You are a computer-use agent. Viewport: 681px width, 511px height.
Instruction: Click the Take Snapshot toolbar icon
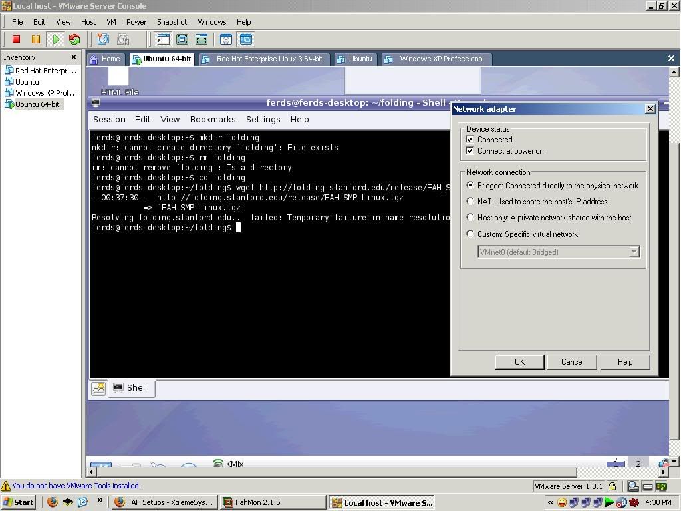coord(103,39)
